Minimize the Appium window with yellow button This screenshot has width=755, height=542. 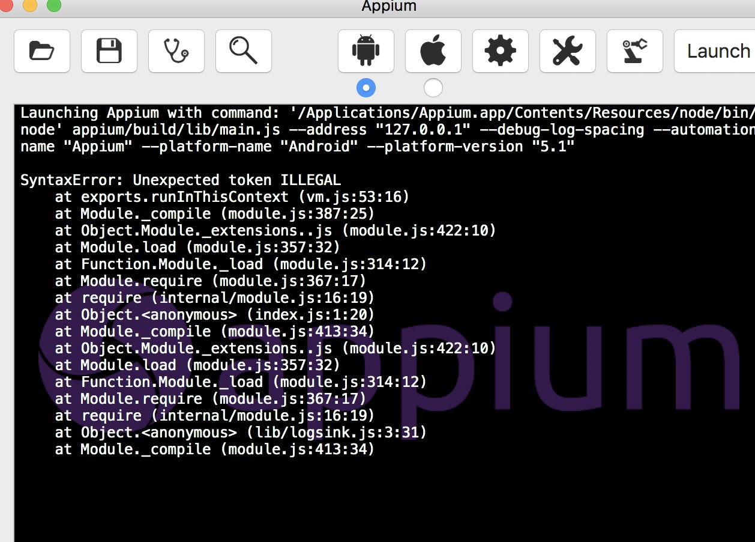[29, 5]
